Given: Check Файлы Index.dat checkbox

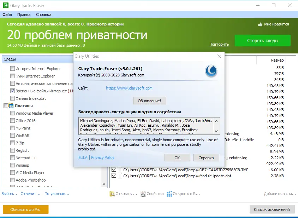Looking at the screenshot, I should pyautogui.click(x=12, y=98).
